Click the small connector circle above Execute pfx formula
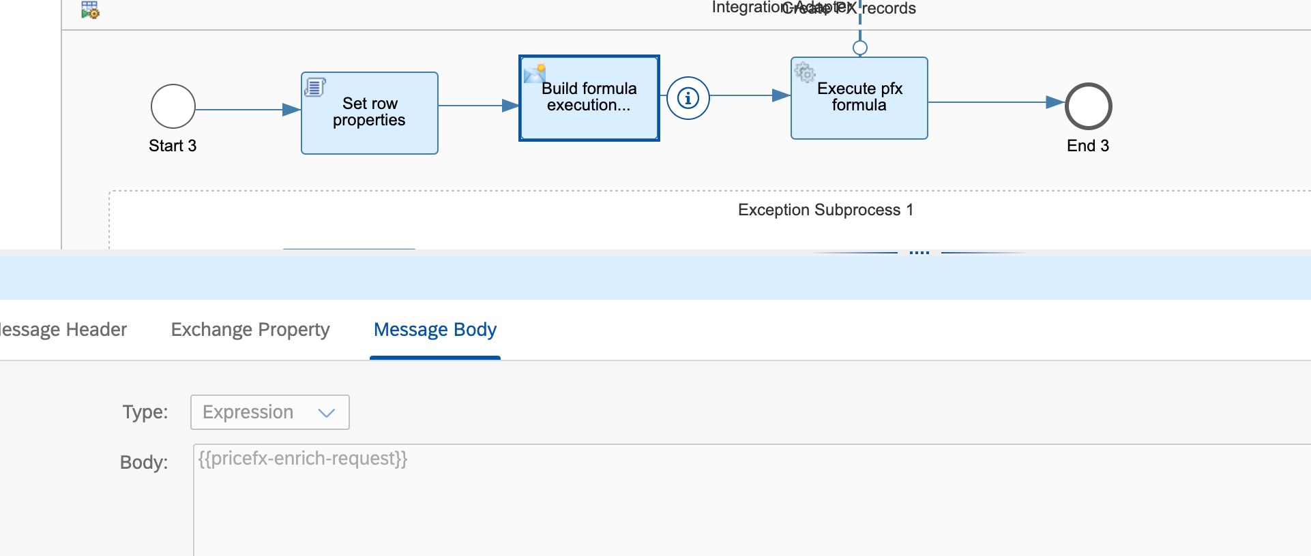The width and height of the screenshot is (1311, 556). (860, 48)
